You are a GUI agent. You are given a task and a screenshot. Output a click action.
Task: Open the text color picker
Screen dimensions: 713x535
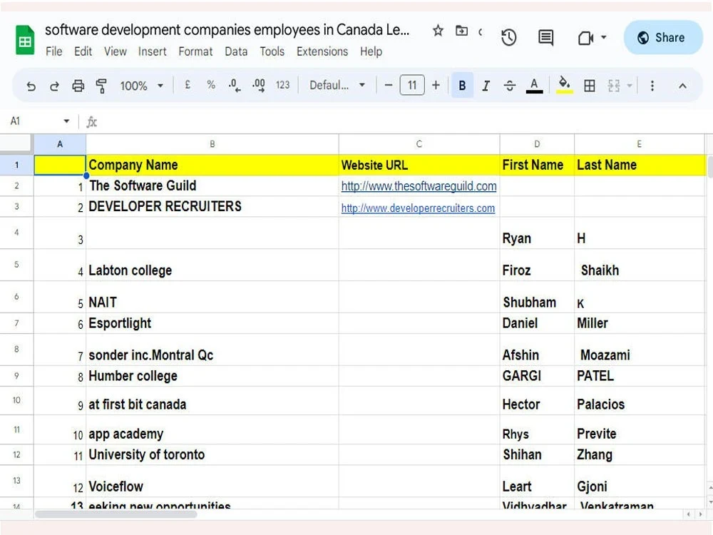[534, 86]
